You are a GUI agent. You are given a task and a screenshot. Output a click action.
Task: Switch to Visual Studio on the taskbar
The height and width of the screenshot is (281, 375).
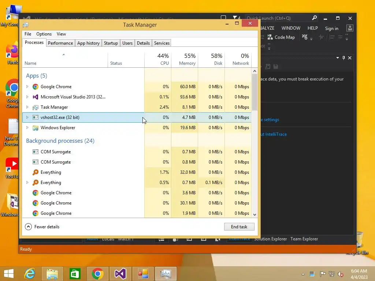(x=120, y=274)
